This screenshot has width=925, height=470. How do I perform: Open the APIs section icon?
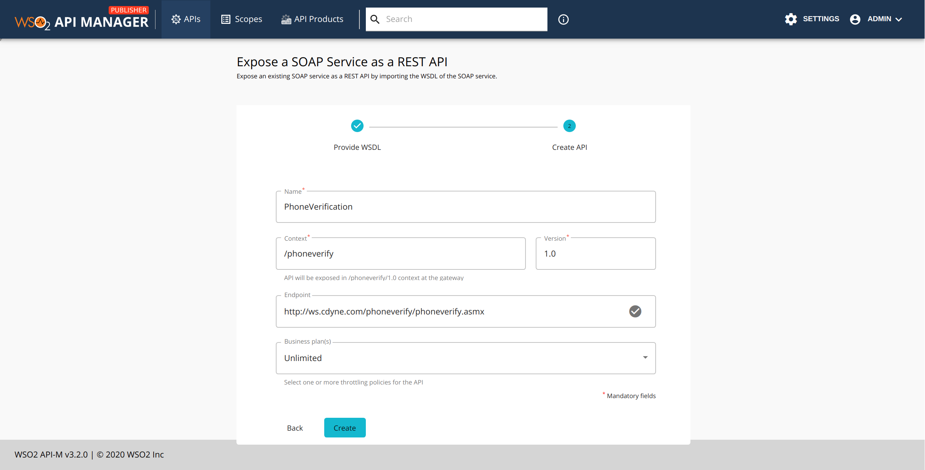[176, 19]
